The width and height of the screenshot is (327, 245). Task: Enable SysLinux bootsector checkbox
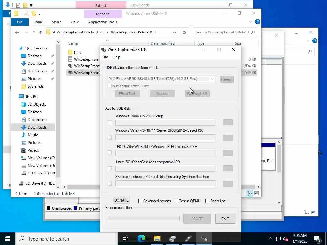(x=110, y=183)
